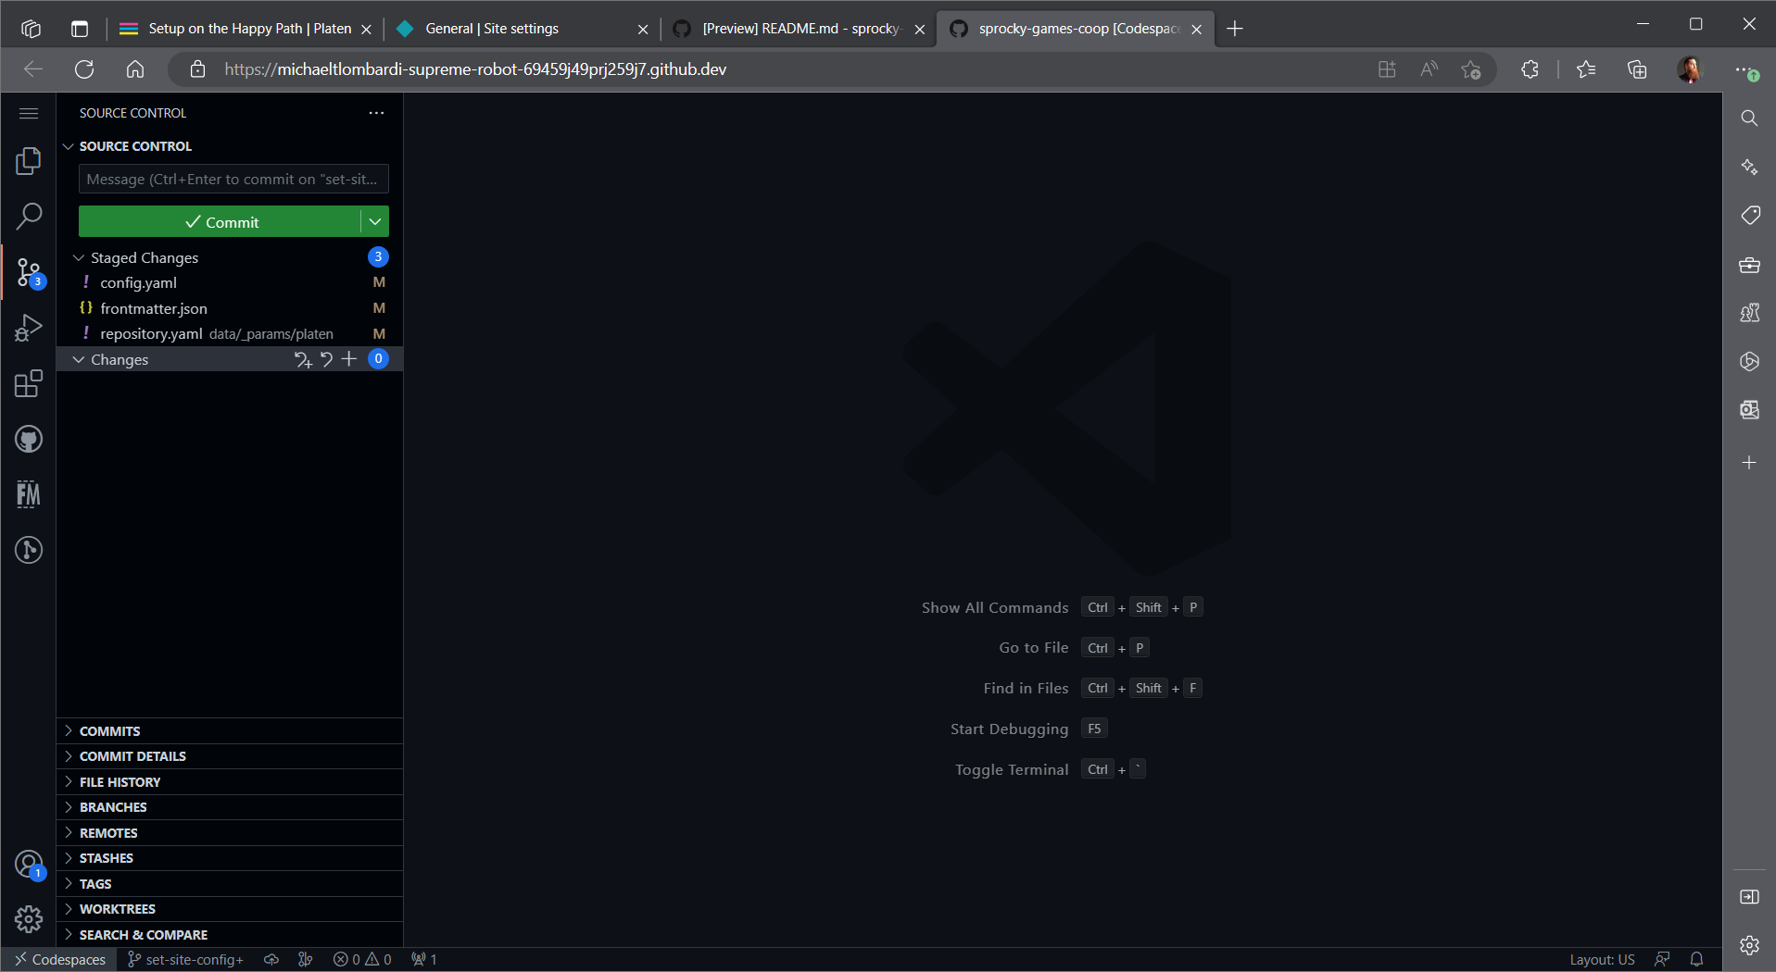Click the commit message input field
This screenshot has height=972, width=1776.
point(233,180)
